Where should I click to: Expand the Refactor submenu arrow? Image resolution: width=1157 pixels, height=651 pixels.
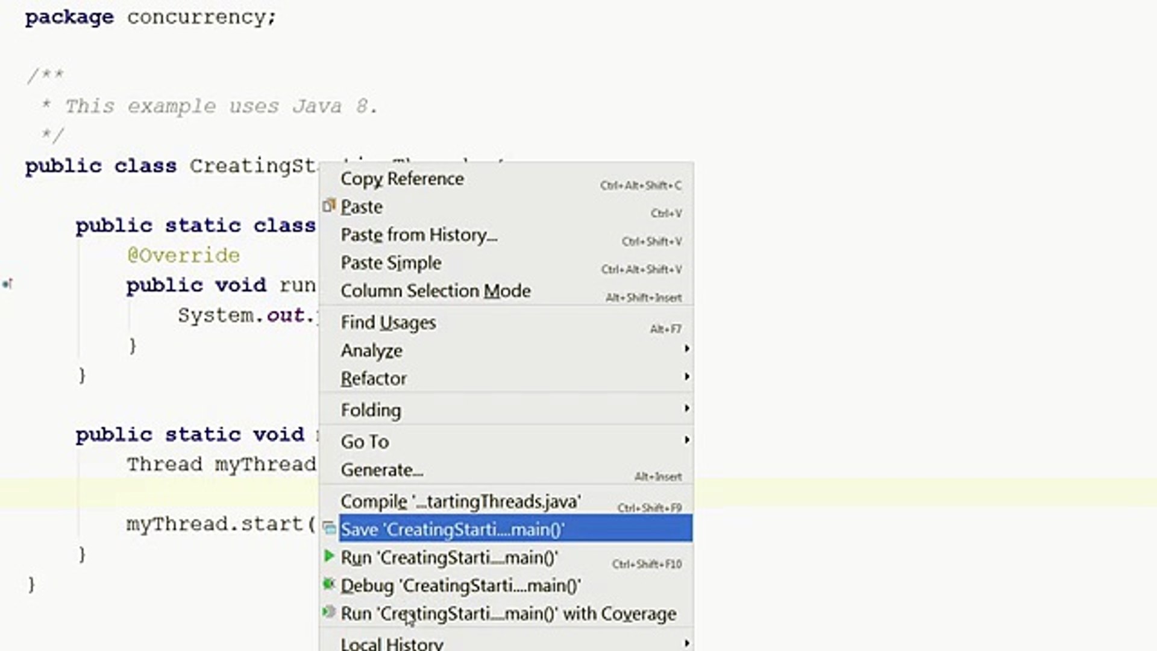point(686,377)
